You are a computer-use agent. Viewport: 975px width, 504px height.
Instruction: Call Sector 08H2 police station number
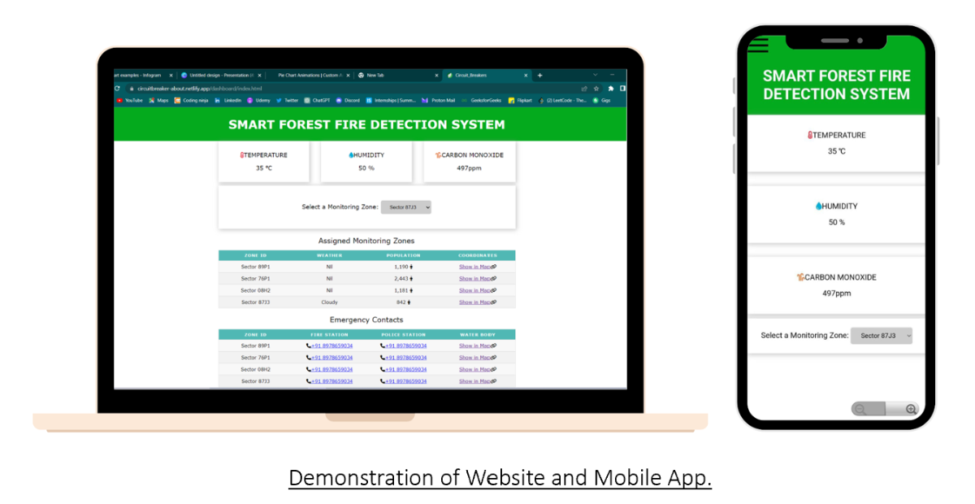point(404,369)
